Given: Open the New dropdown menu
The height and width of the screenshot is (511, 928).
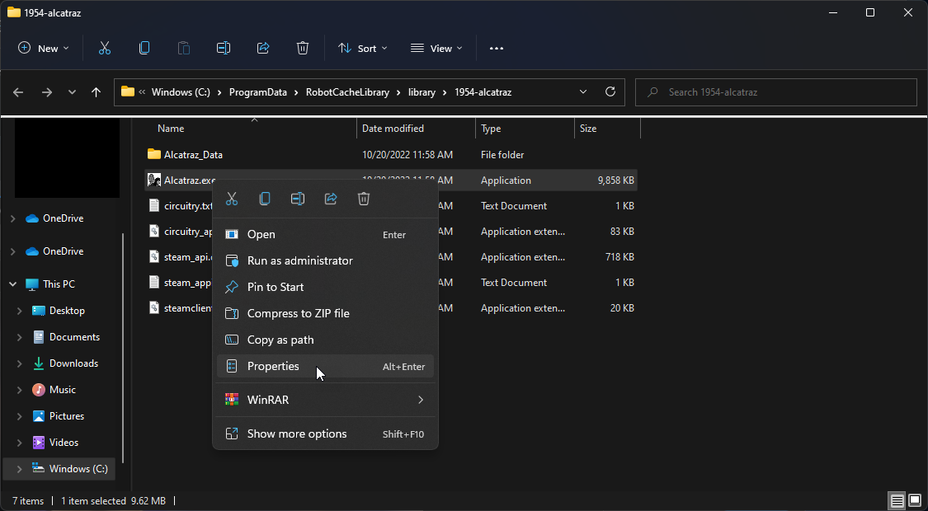Looking at the screenshot, I should pos(44,49).
